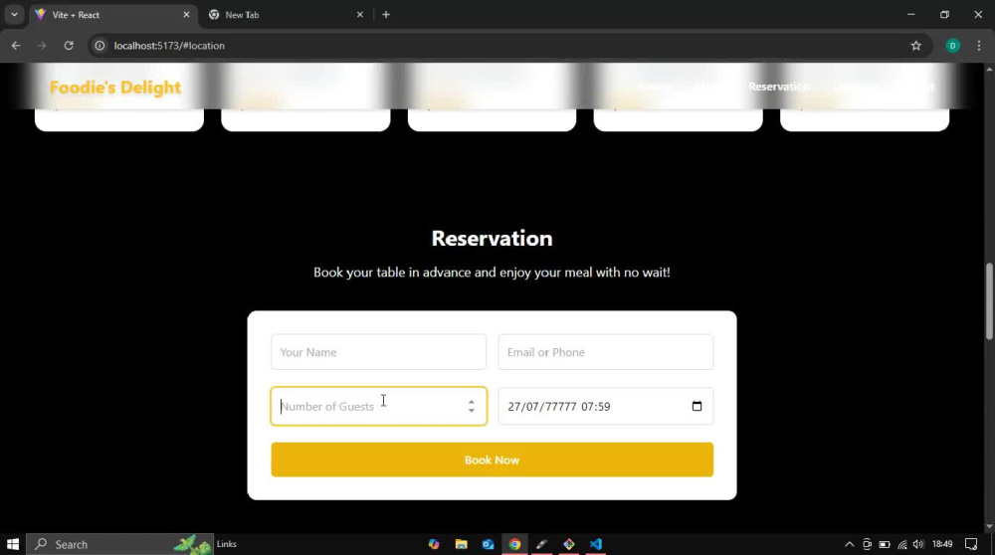Reload the localhost page

point(69,46)
